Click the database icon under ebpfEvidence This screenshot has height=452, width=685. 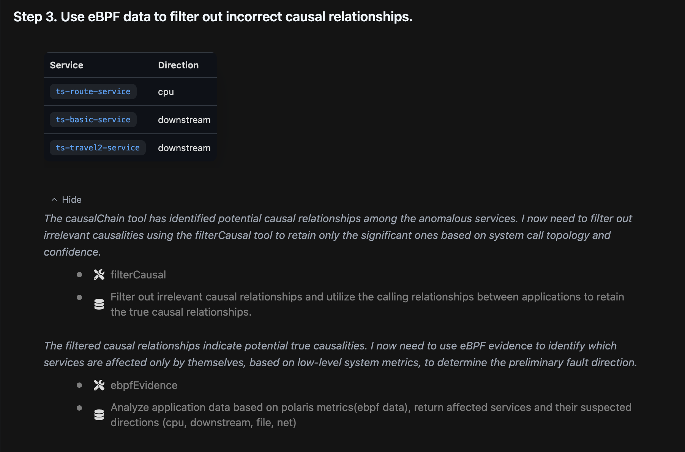pyautogui.click(x=99, y=415)
